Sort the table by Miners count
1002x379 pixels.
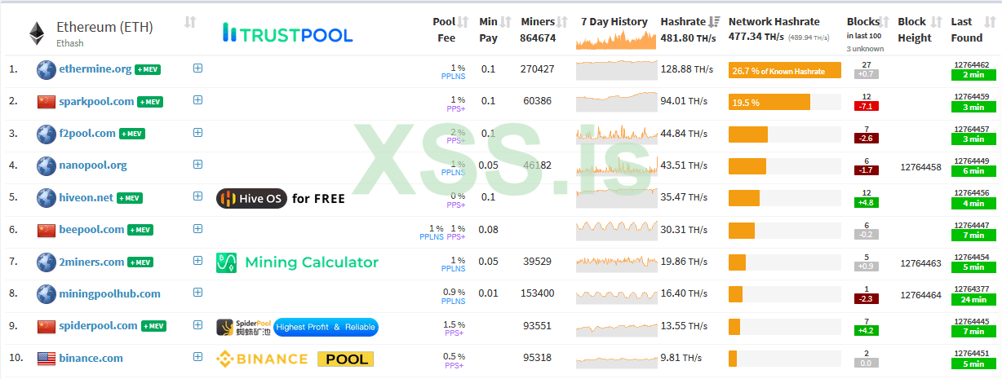click(x=562, y=22)
